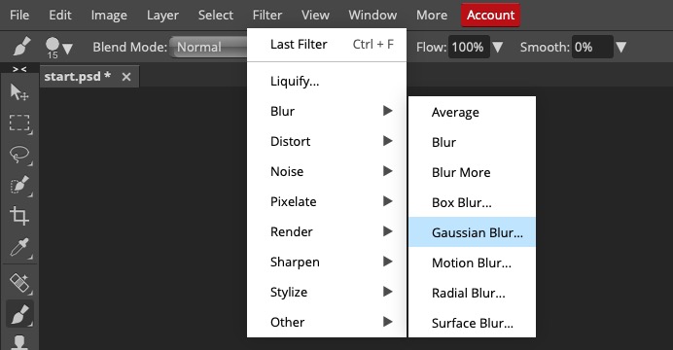Open brush size preset picker
The height and width of the screenshot is (350, 673).
pos(58,48)
